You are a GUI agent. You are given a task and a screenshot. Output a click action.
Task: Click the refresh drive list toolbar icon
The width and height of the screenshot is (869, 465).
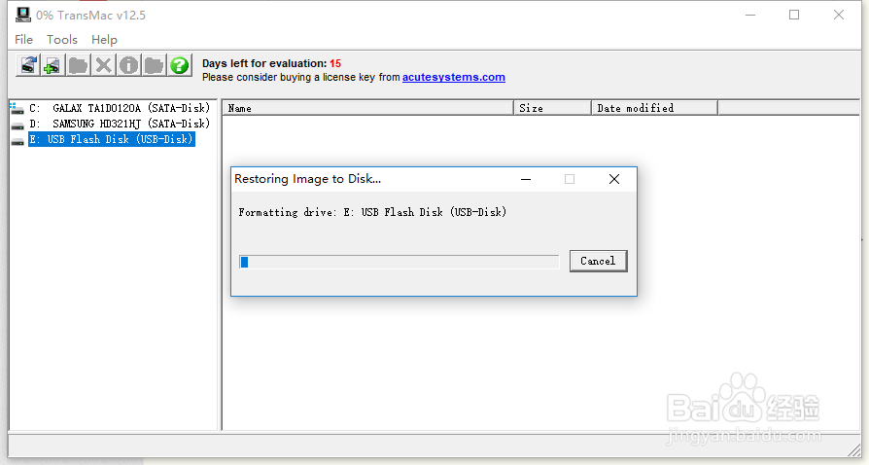pos(28,65)
